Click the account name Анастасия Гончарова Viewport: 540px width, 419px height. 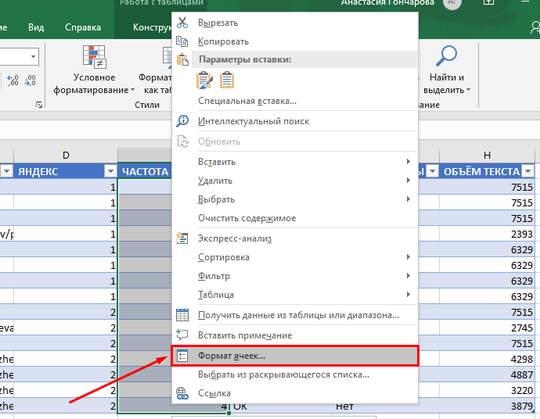387,3
